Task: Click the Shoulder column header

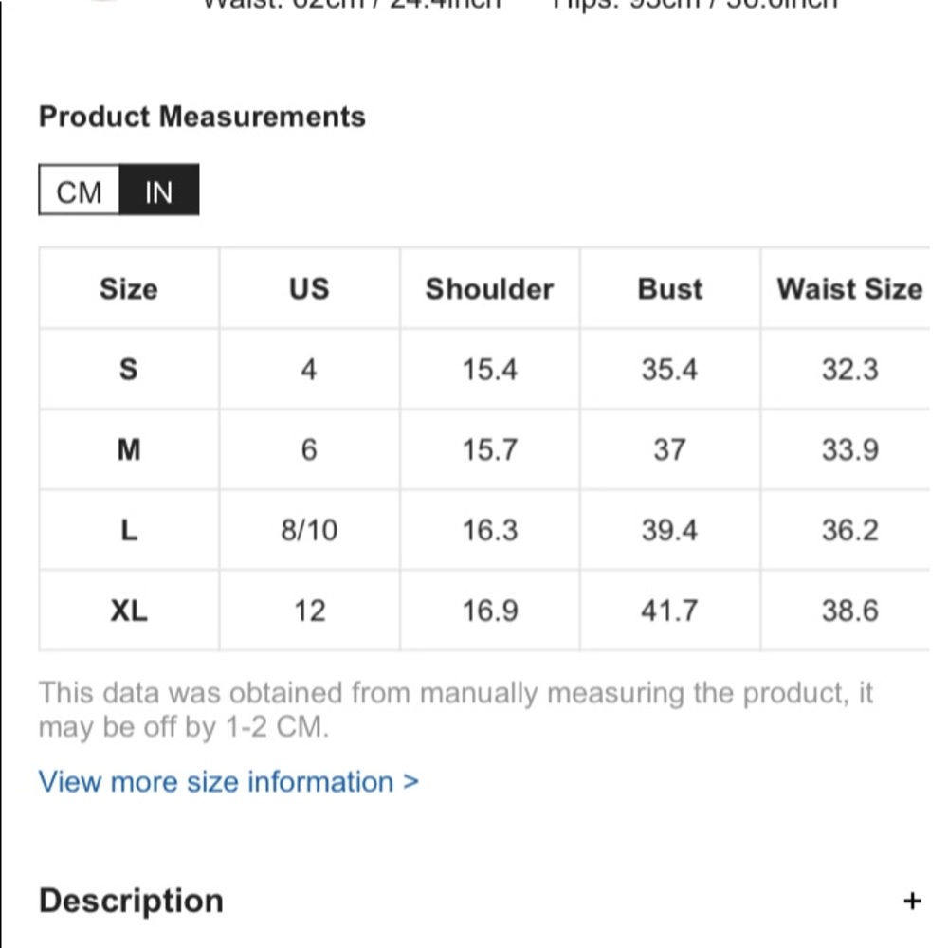Action: point(489,289)
